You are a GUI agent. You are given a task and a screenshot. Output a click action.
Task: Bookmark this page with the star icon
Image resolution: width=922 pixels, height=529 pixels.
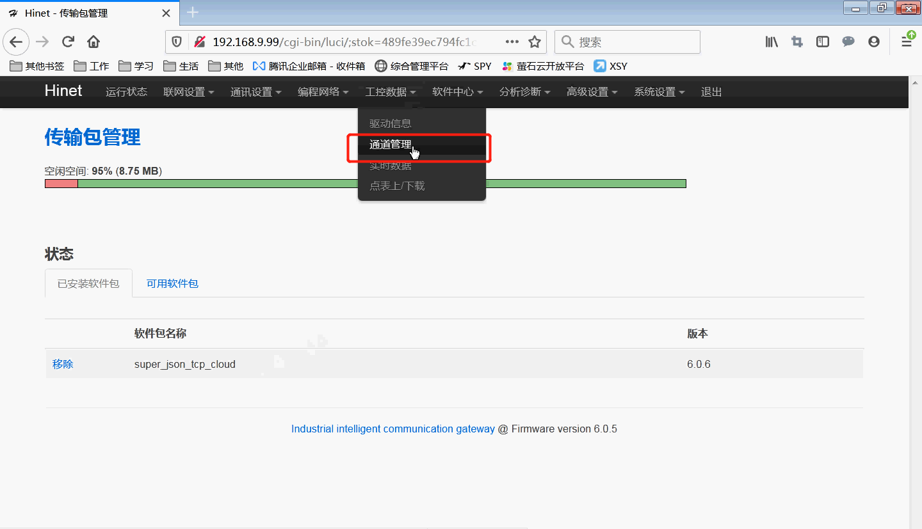tap(535, 42)
